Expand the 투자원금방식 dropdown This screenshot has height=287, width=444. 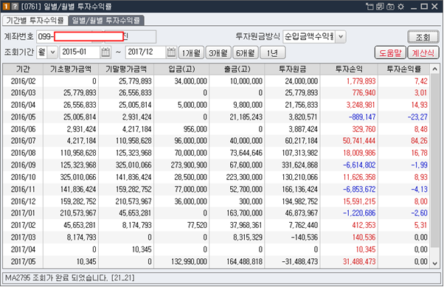341,37
